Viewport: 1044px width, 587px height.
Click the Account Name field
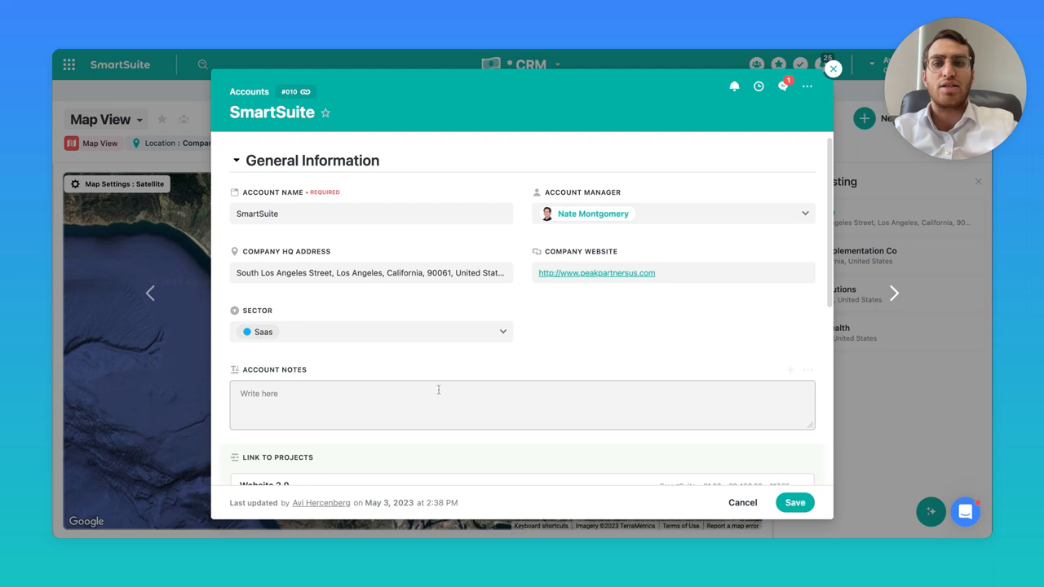click(371, 214)
